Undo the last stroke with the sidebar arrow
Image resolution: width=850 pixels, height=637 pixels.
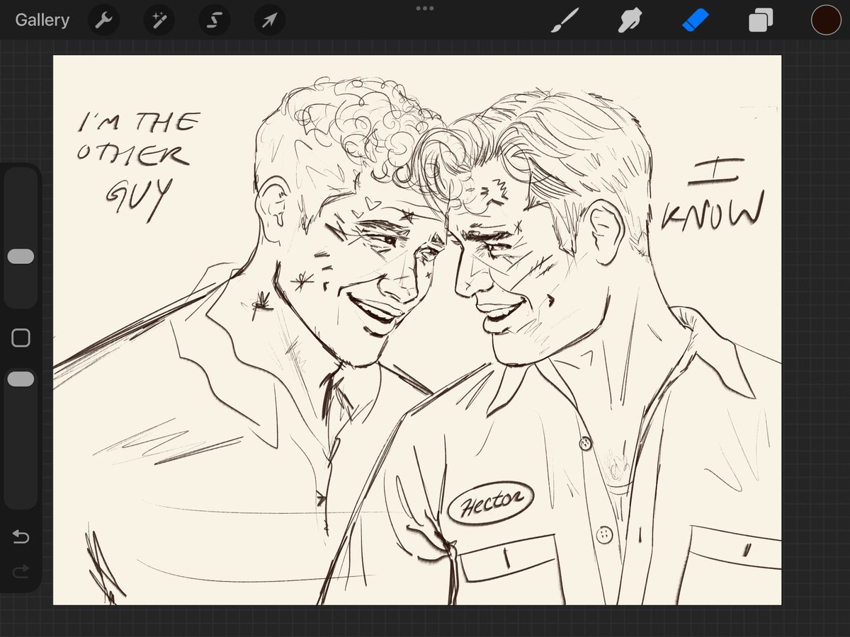click(x=21, y=538)
